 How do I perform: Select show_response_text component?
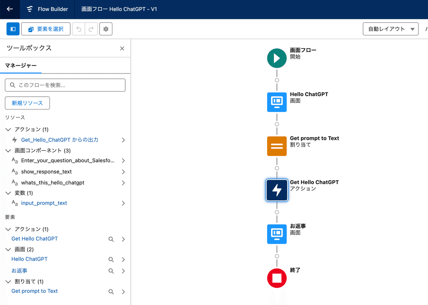pyautogui.click(x=46, y=172)
